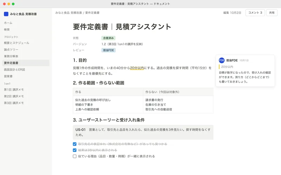Click the highlighted 20分以内 text in the document

click(137, 68)
